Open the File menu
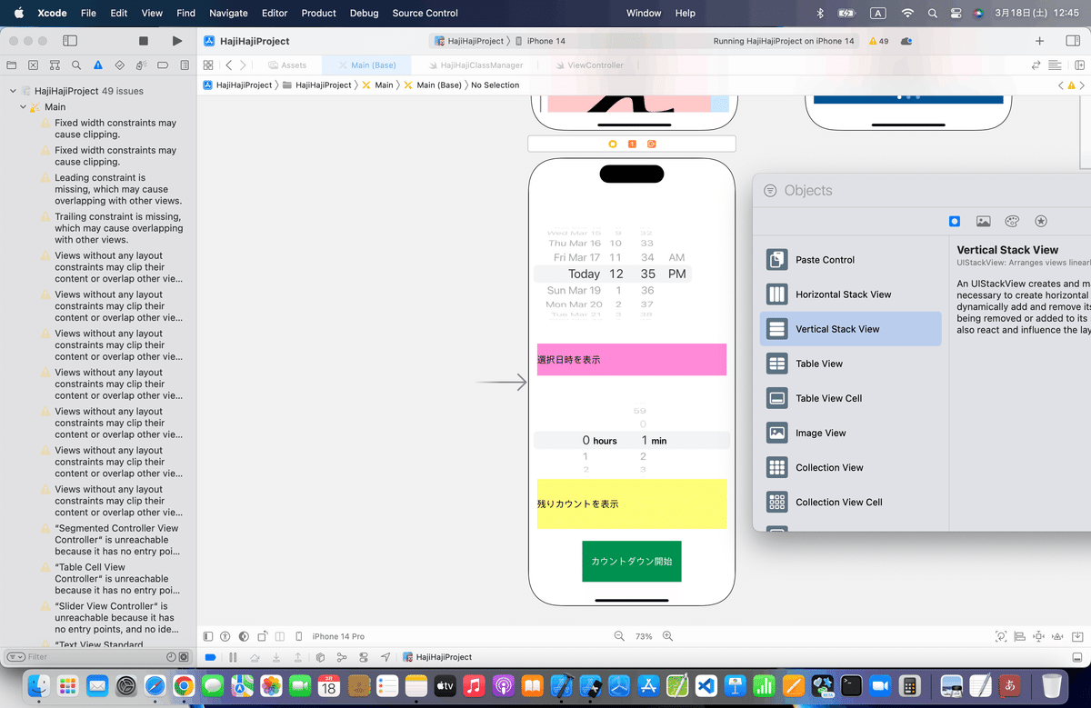Viewport: 1091px width, 708px height. (x=88, y=13)
